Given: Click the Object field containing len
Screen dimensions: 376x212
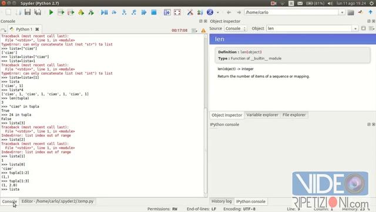Looking at the screenshot, I should click(310, 28).
